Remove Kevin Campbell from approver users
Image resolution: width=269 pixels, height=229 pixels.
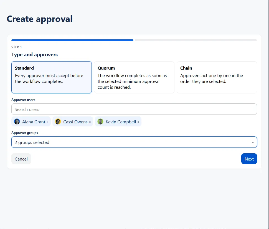[138, 122]
